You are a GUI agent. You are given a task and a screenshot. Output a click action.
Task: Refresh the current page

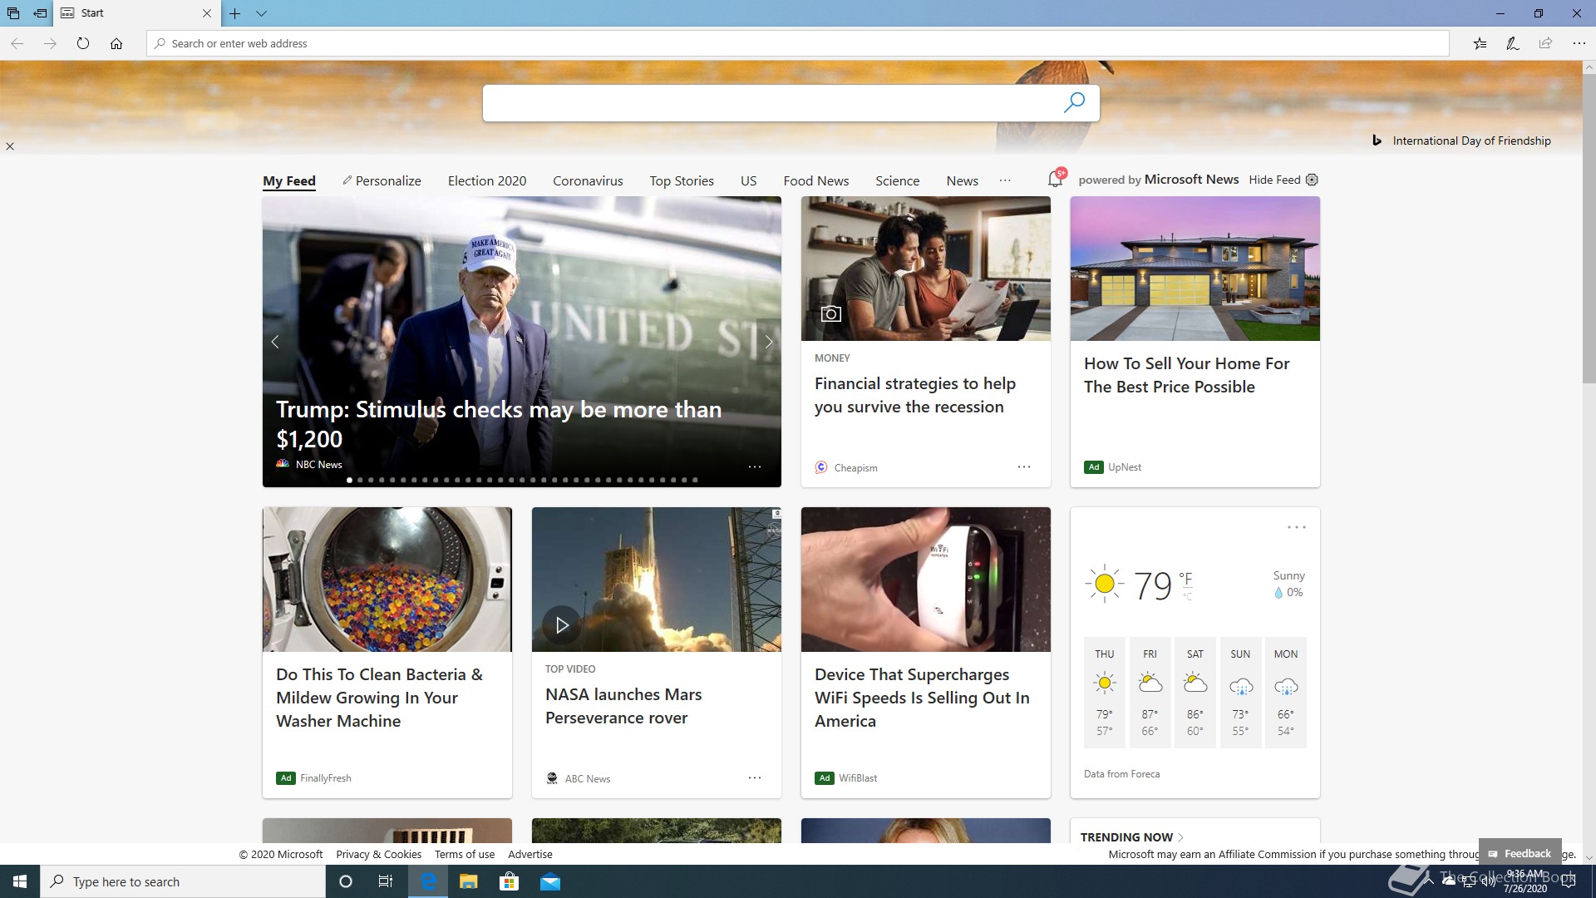coord(83,43)
